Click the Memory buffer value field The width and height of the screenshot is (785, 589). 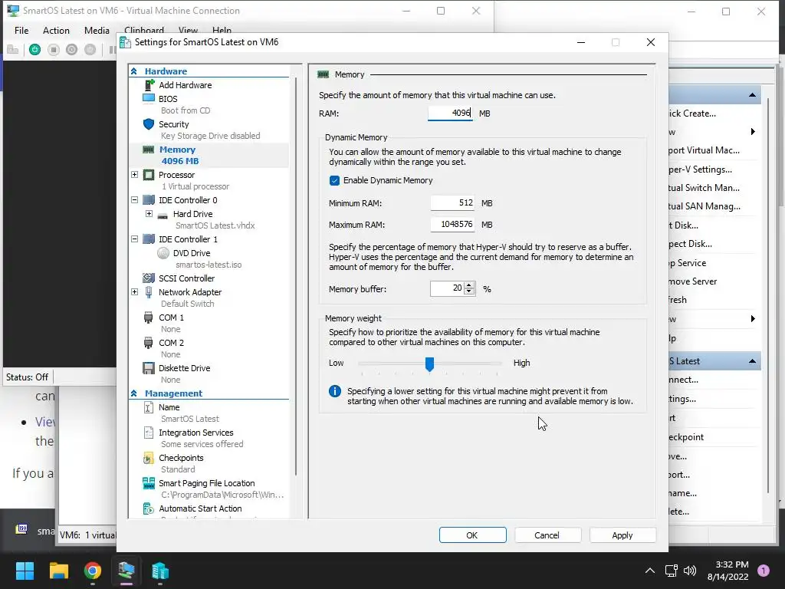[x=448, y=288]
